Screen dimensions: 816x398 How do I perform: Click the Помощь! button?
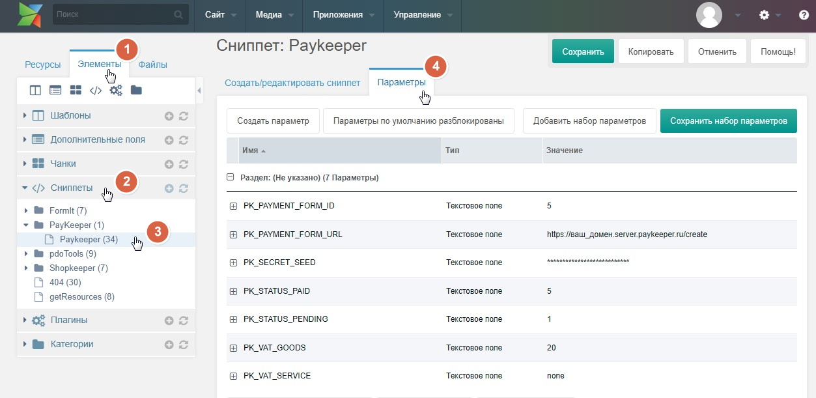[778, 51]
